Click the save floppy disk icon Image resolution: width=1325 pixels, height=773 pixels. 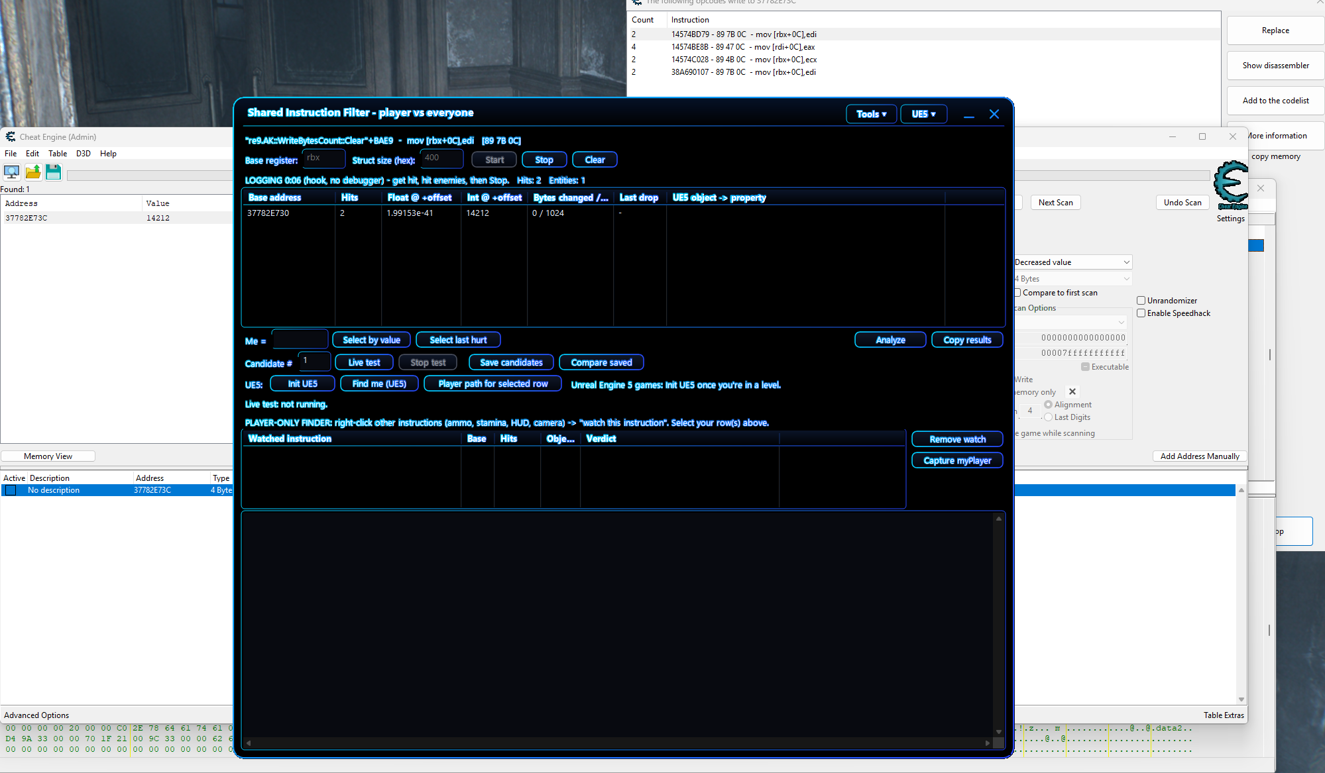pos(54,172)
